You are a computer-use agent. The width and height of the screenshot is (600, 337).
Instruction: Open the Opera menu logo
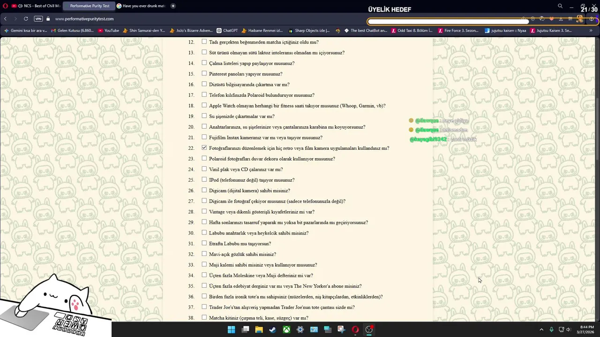click(x=6, y=6)
